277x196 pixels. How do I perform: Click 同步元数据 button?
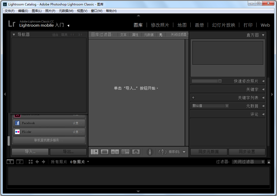tap(209, 152)
